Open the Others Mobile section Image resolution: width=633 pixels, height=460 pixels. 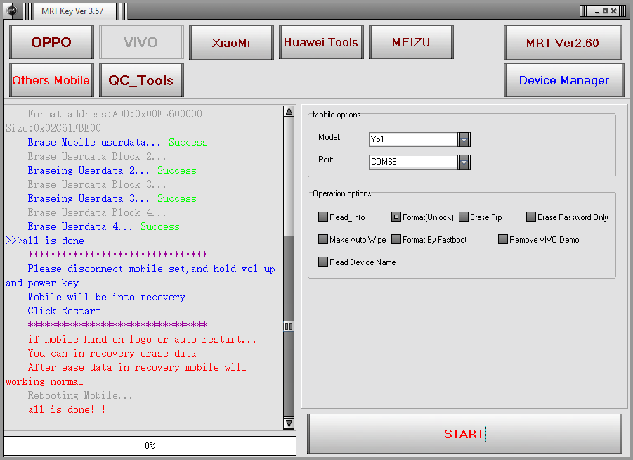point(51,80)
